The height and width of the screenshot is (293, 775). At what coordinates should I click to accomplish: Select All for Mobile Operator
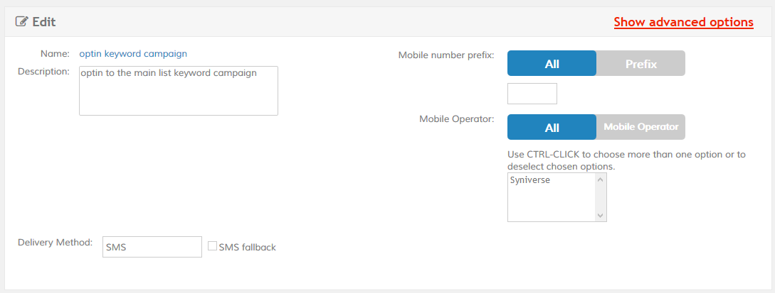[552, 128]
